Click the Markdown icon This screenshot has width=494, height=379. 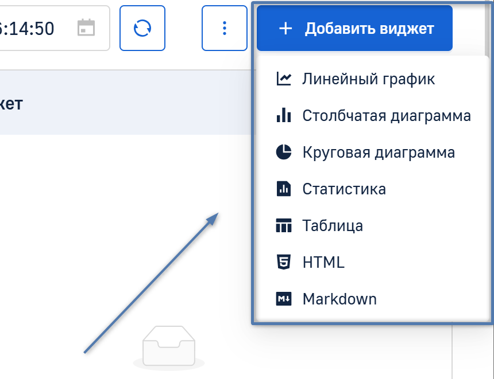[284, 299]
